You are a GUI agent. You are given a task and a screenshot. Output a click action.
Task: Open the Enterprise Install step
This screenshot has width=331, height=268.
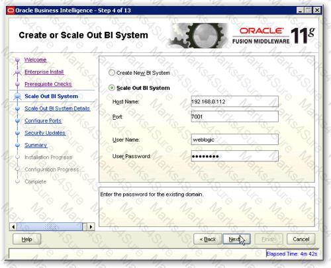44,72
